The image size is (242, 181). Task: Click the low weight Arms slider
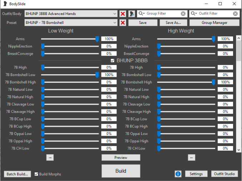pyautogui.click(x=70, y=39)
